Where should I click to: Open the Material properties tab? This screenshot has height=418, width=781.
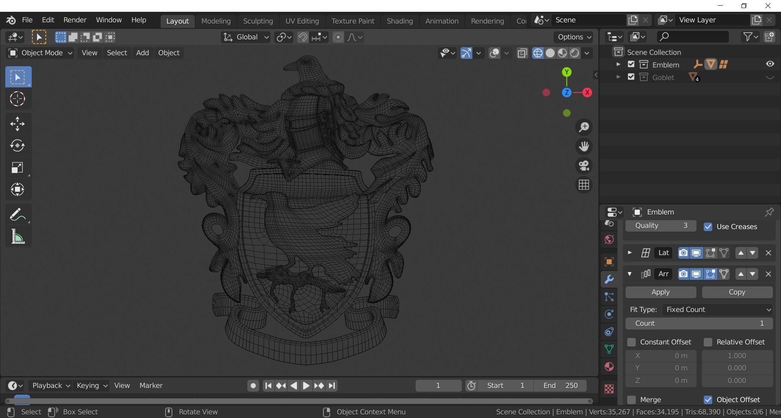609,366
